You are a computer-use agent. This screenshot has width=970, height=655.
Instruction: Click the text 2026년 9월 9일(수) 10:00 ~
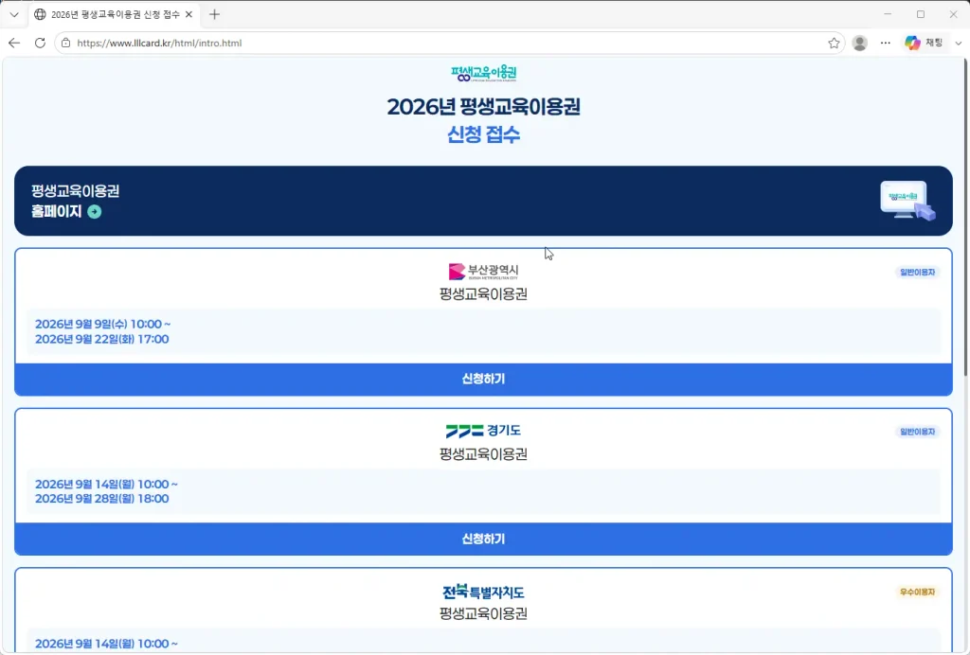[x=102, y=324]
